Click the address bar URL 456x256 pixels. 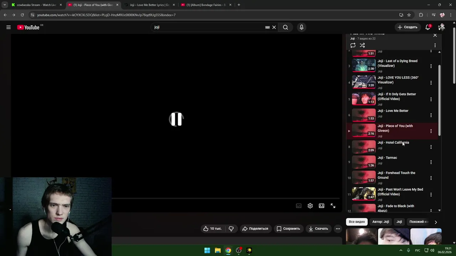[x=106, y=15]
